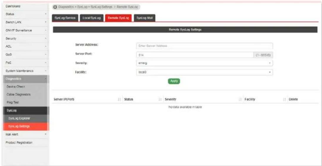
Task: Click the Remote SysLog Settings header bar
Action: tap(185, 30)
